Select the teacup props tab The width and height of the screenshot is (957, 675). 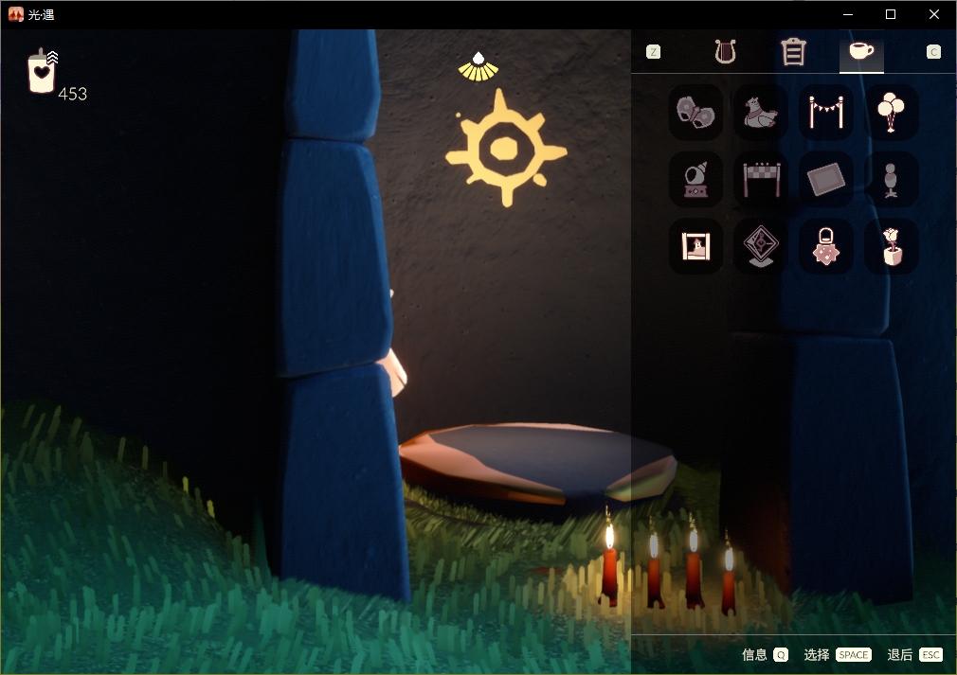pyautogui.click(x=861, y=50)
